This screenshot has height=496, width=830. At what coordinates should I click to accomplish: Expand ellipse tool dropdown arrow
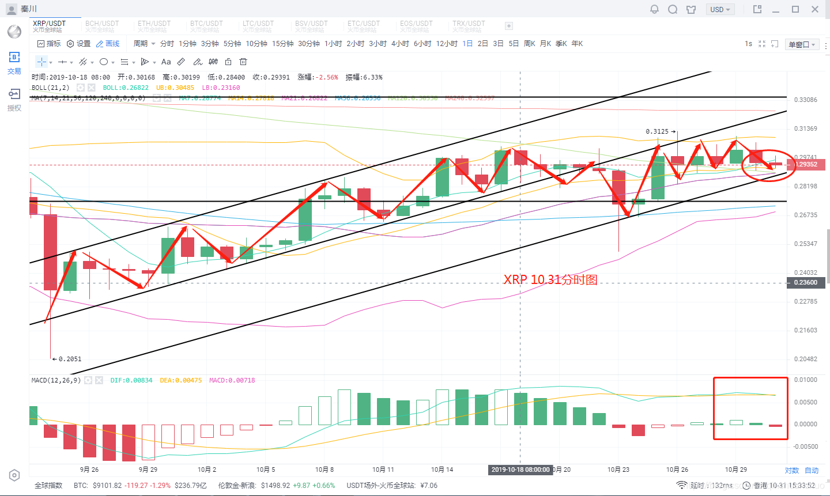[113, 62]
